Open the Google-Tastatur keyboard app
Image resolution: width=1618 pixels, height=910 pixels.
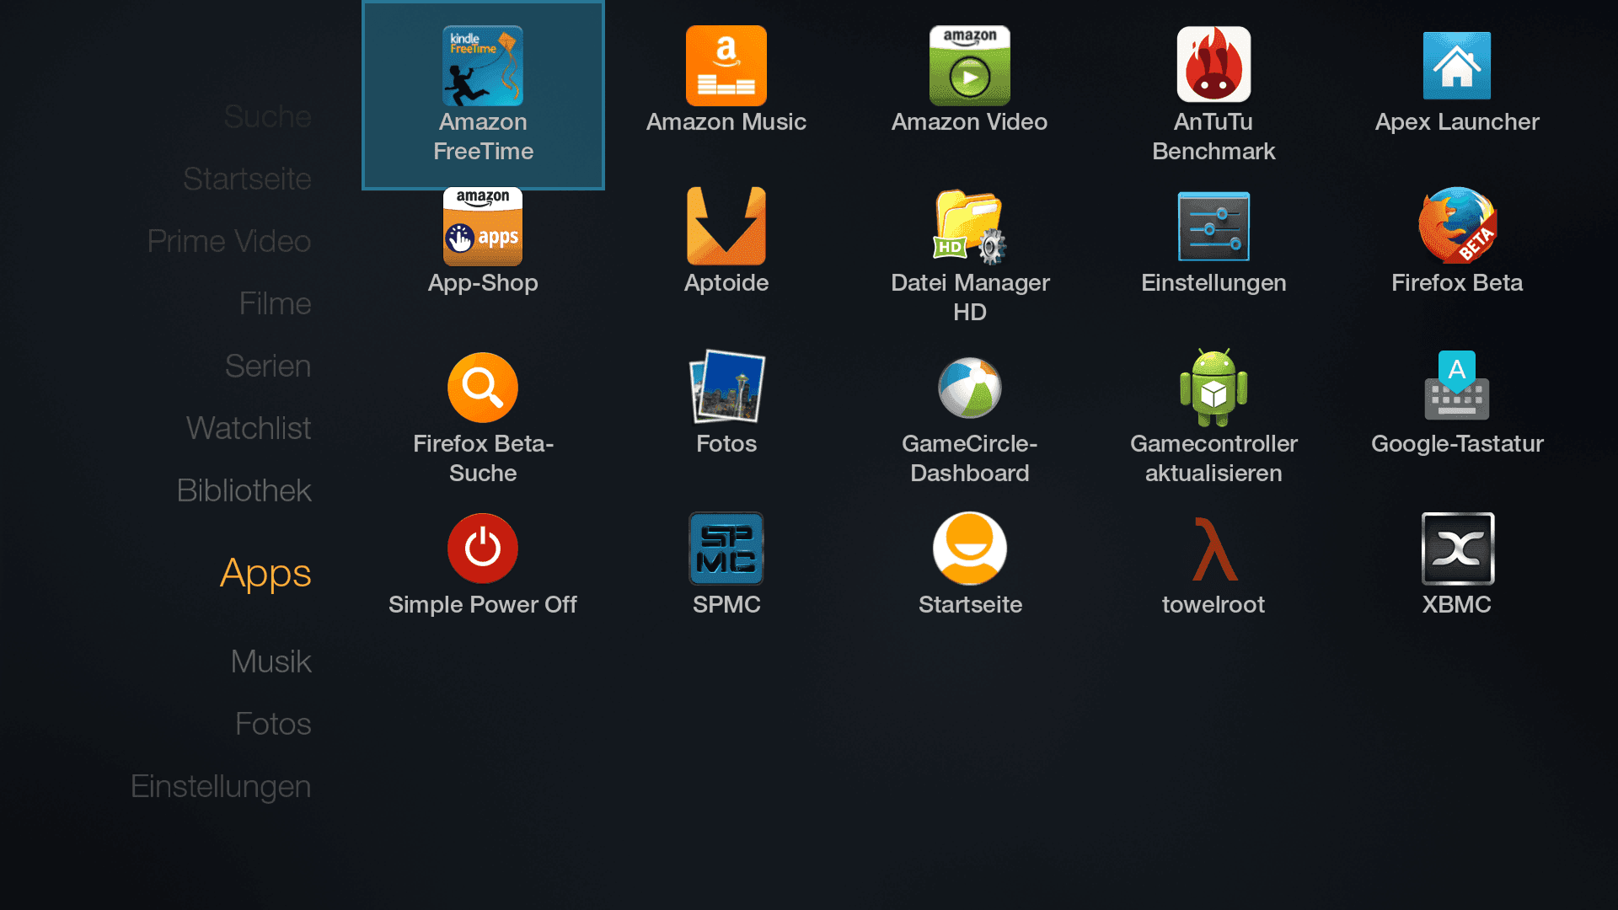pos(1456,388)
